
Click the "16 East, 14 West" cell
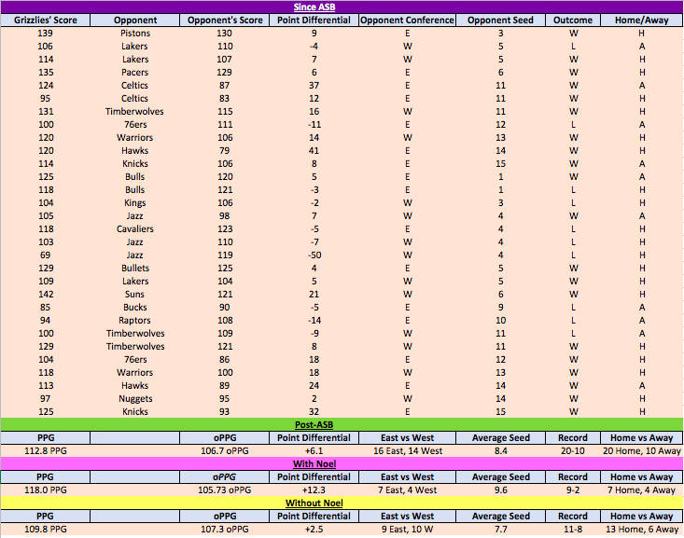coord(408,450)
